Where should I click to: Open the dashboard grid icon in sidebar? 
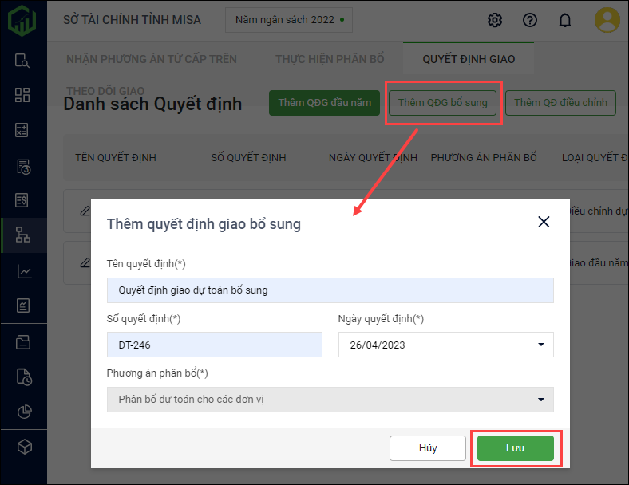coord(23,95)
